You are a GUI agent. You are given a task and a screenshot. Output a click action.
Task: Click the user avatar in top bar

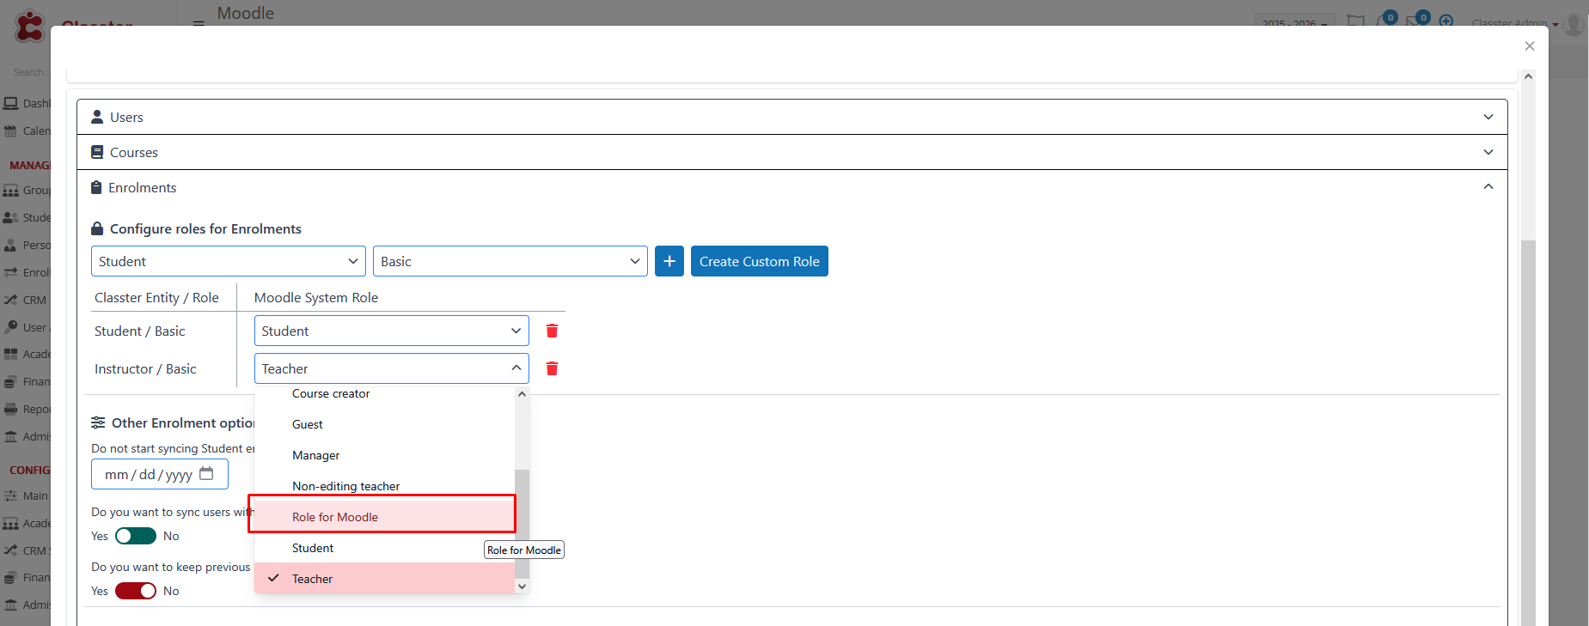tap(1574, 24)
